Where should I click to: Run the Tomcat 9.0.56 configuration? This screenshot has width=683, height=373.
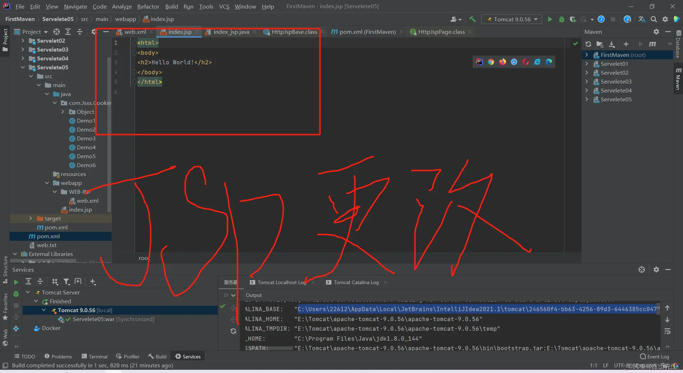point(550,19)
